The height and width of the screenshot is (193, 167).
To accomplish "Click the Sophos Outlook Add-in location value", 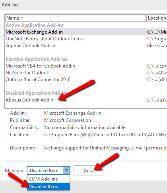I will coord(157,46).
